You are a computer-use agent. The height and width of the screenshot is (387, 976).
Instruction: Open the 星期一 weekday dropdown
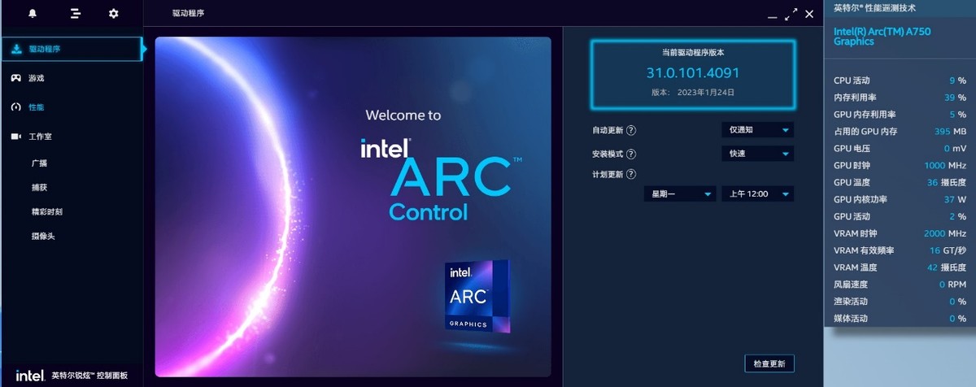pyautogui.click(x=680, y=193)
